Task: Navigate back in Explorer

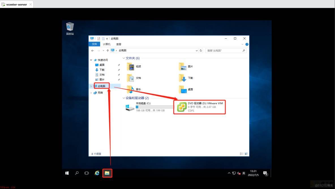Action: coord(93,51)
